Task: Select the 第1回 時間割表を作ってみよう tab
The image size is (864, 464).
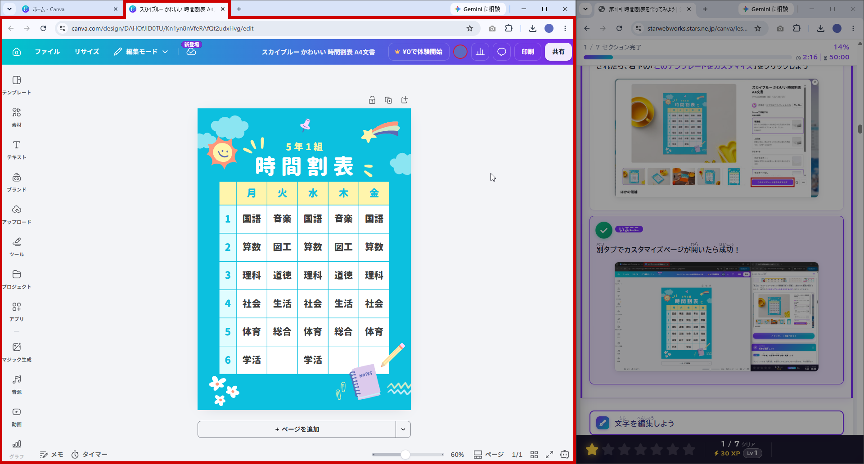Action: click(x=644, y=9)
